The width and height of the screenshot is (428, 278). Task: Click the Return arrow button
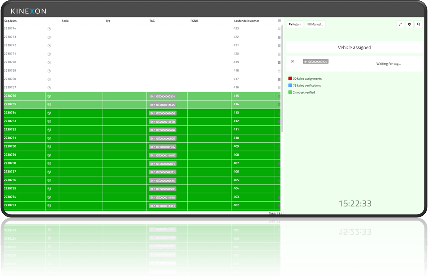click(295, 24)
